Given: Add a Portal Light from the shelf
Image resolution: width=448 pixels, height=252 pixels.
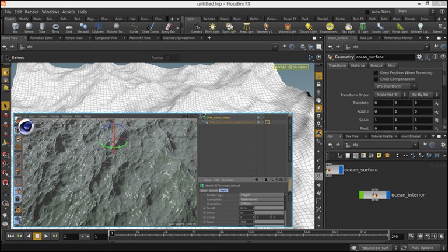Looking at the screenshot, I should 400,28.
